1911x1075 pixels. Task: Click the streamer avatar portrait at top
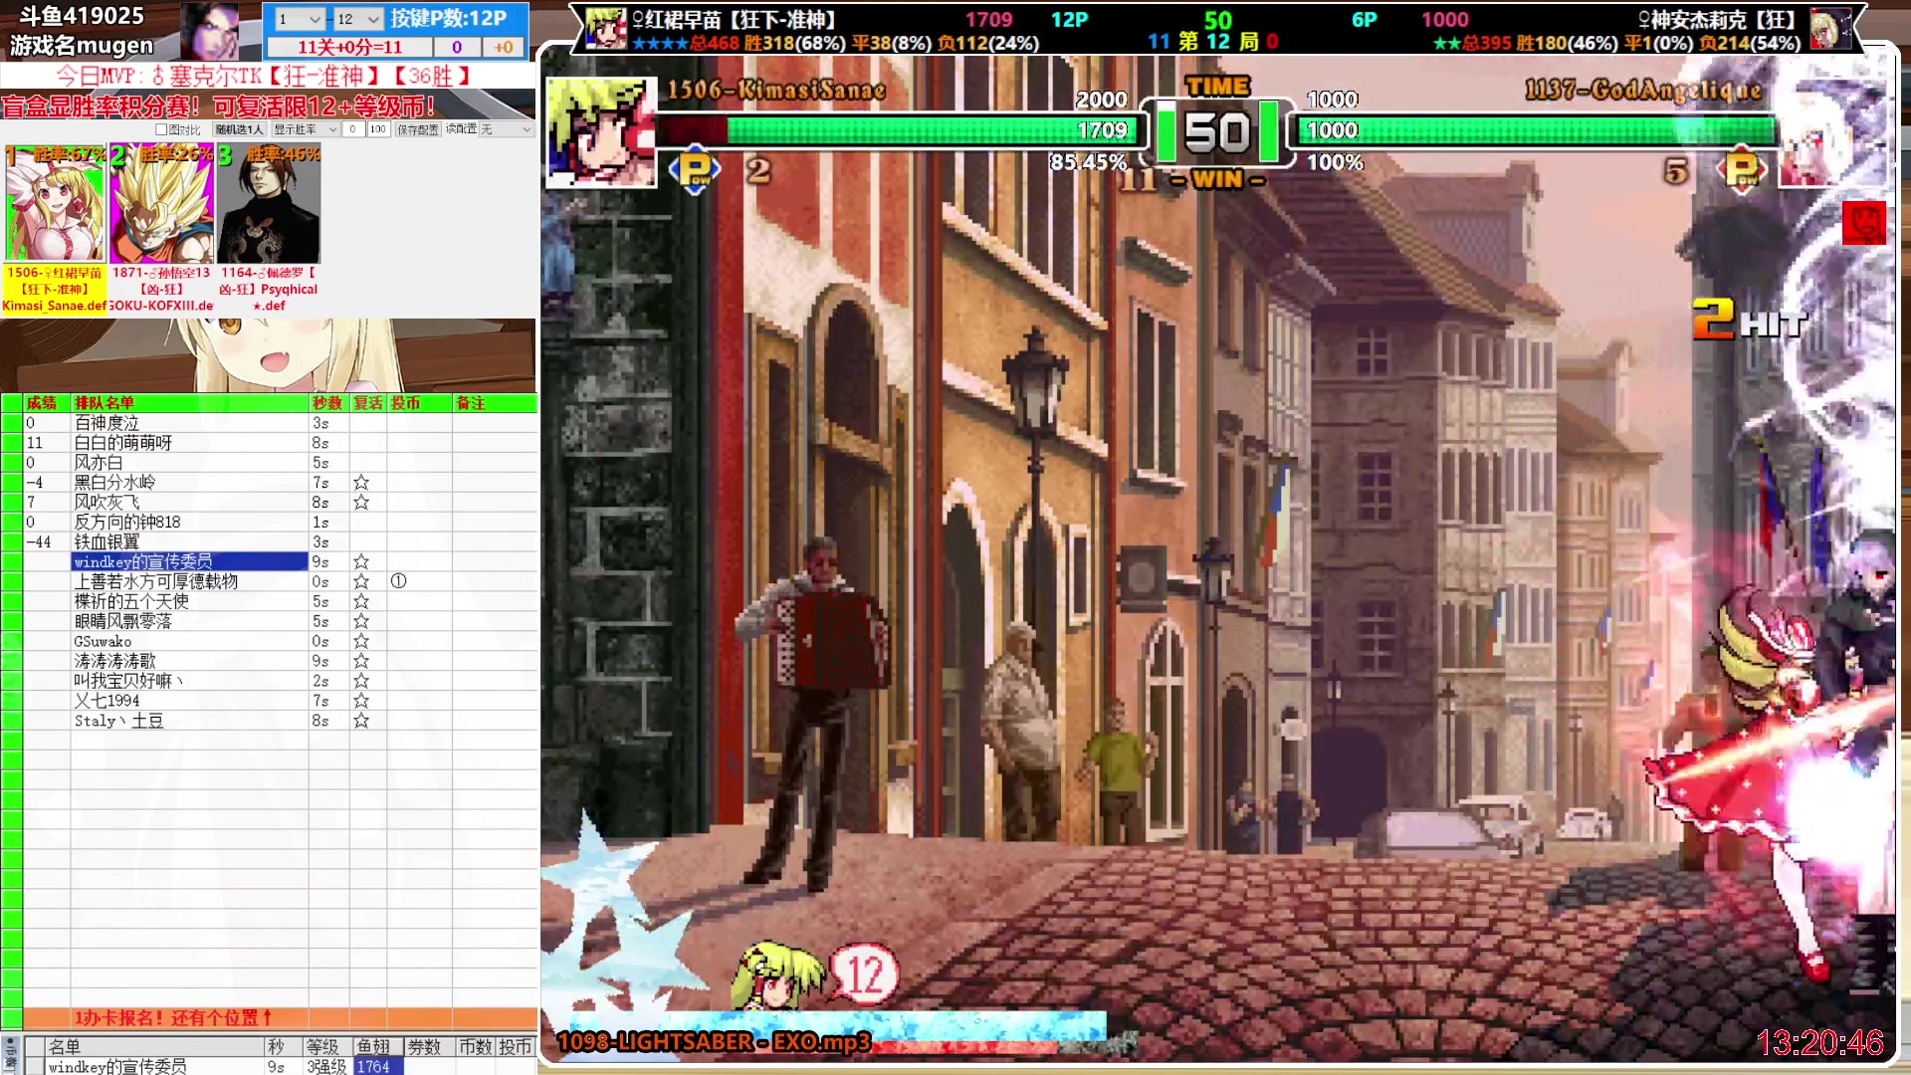[x=209, y=30]
